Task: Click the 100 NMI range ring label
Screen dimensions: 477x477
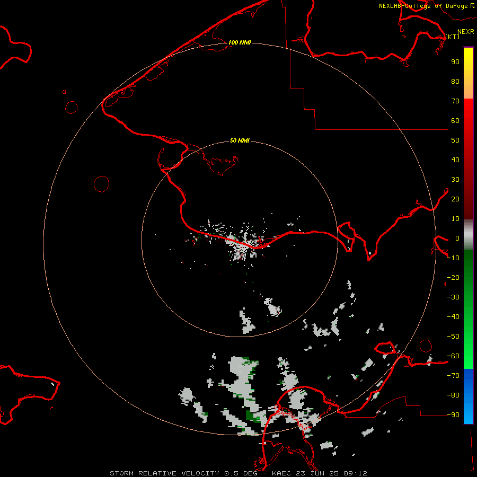Action: (x=240, y=42)
